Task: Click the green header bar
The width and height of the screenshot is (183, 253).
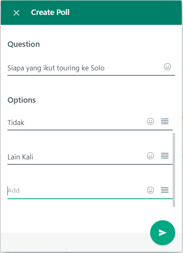Action: (91, 12)
